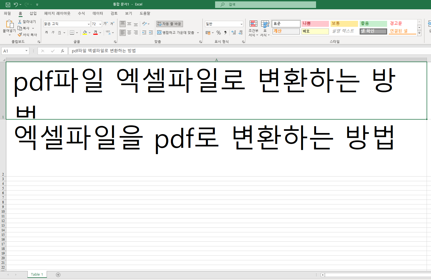Click the cancel X icon in formula bar
431x280 pixels.
[43, 51]
